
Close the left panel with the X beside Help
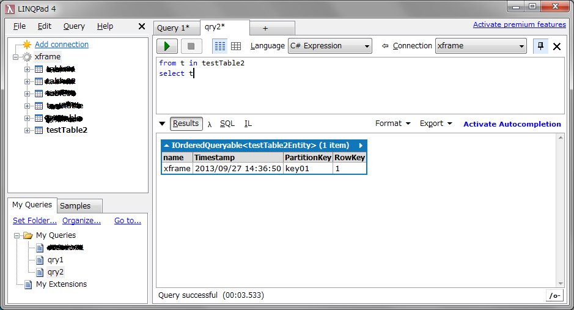142,26
